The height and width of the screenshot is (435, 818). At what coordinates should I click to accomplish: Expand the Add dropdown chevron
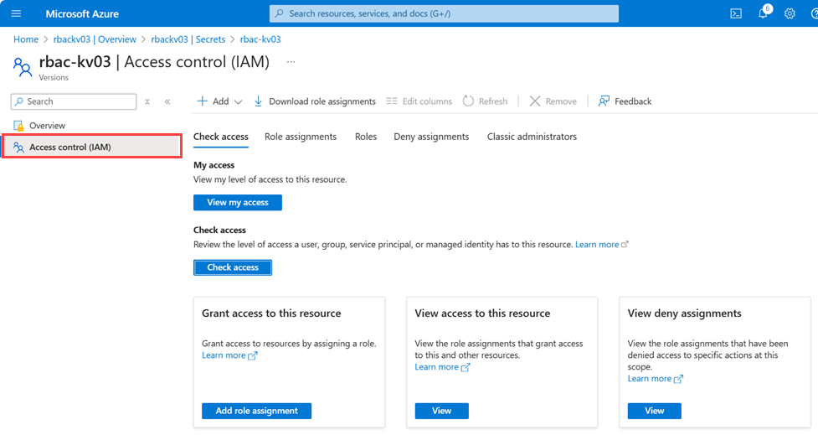[x=238, y=101]
